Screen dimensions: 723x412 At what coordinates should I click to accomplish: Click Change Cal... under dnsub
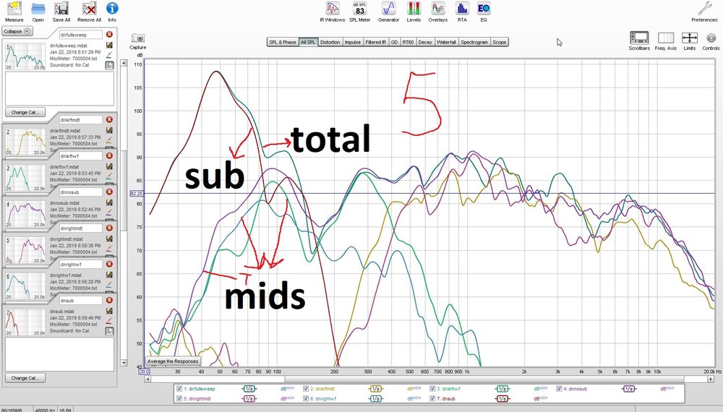25,378
